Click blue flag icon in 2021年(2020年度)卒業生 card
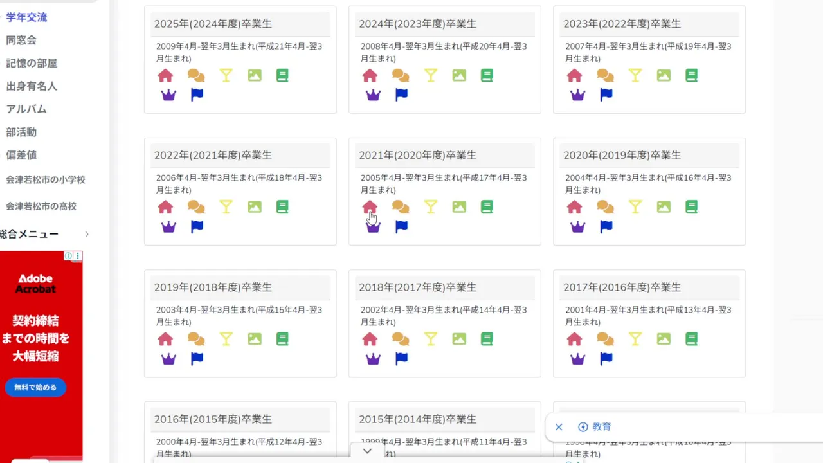The image size is (823, 463). tap(401, 227)
